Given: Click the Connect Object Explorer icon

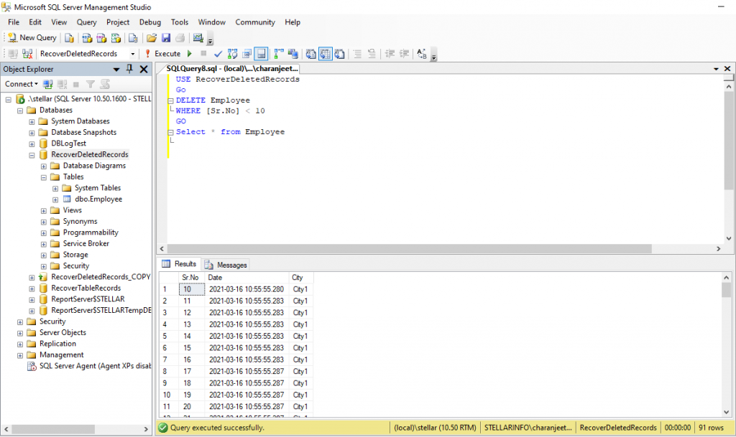Looking at the screenshot, I should 48,84.
